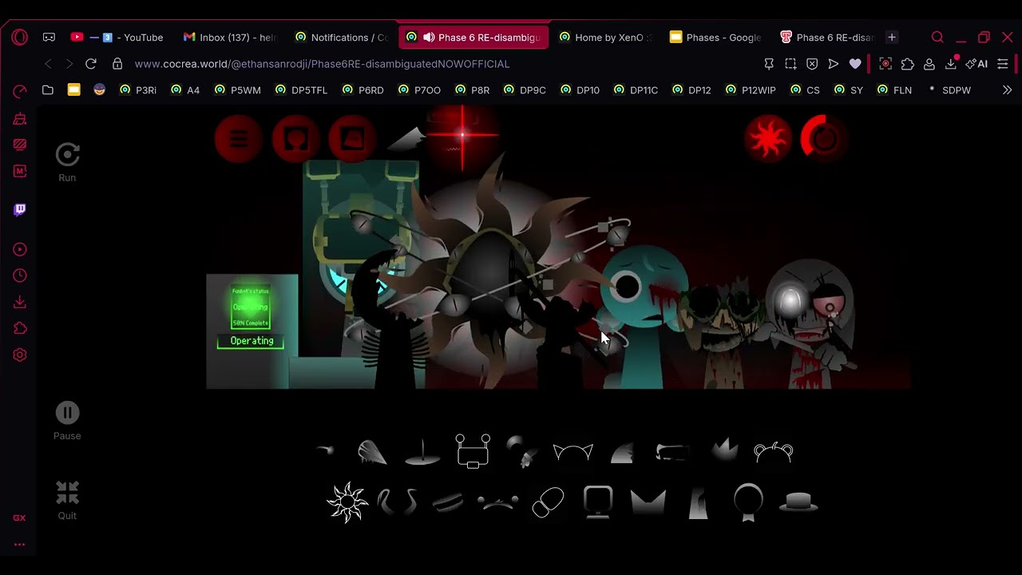Click the gray bloody character with white eye
1022x575 pixels.
tap(811, 323)
